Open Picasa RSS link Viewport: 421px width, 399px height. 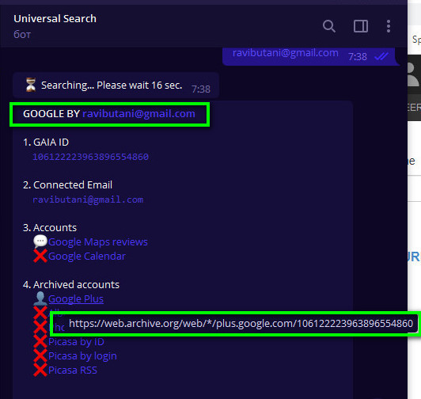pyautogui.click(x=73, y=370)
